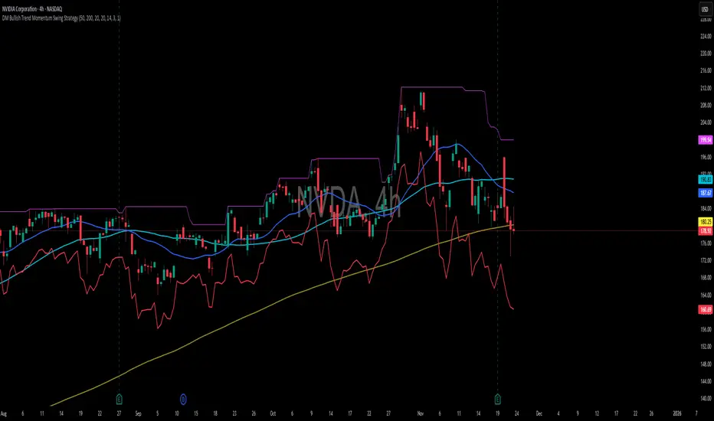Click the November 19 earnings marker icon
Screen dimensions: 714x421
(x=497, y=400)
